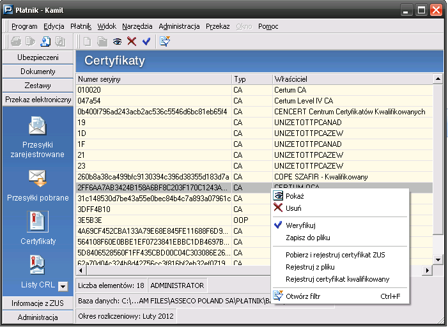Select row with serial 23
The image size is (448, 327).
pos(254,166)
